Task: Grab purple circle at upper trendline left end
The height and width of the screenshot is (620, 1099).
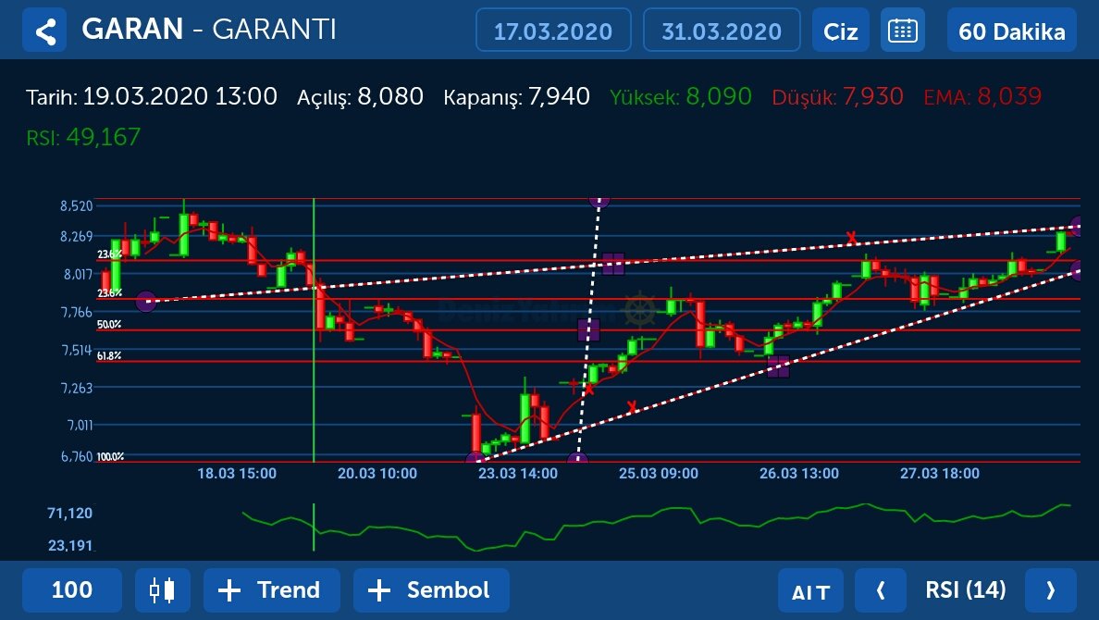Action: pos(146,302)
